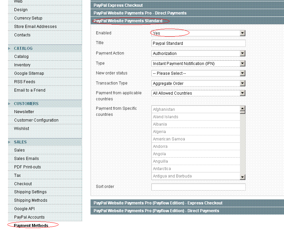284x229 pixels.
Task: Click the arrow icon beside SALES
Action: point(9,142)
